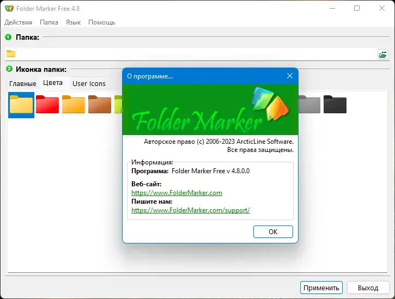Click the Папка: section heading
Image resolution: width=395 pixels, height=299 pixels.
click(x=27, y=37)
